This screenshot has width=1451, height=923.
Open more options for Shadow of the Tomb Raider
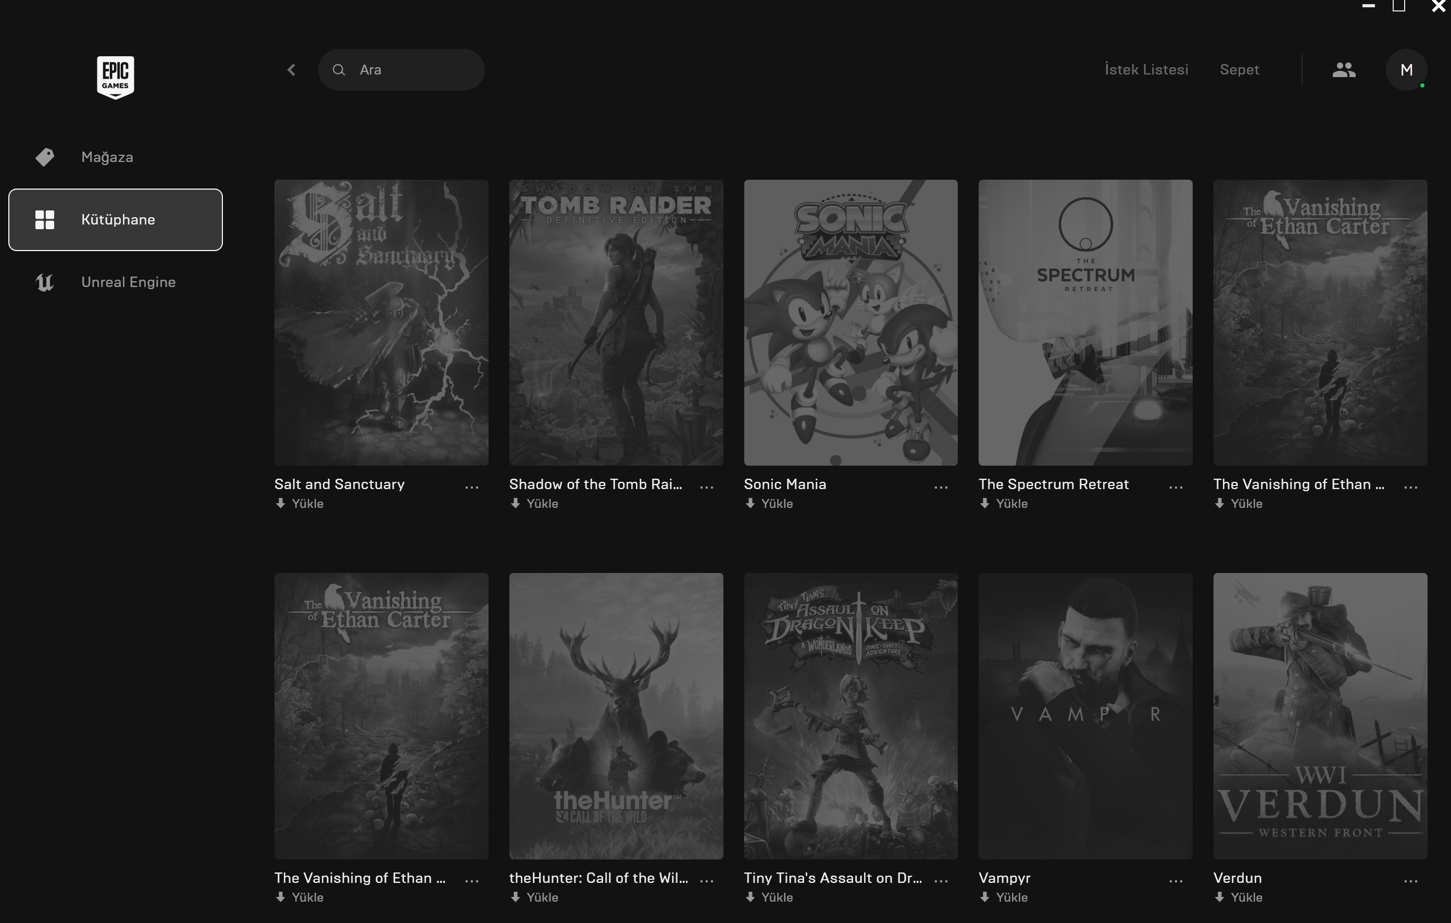click(707, 487)
